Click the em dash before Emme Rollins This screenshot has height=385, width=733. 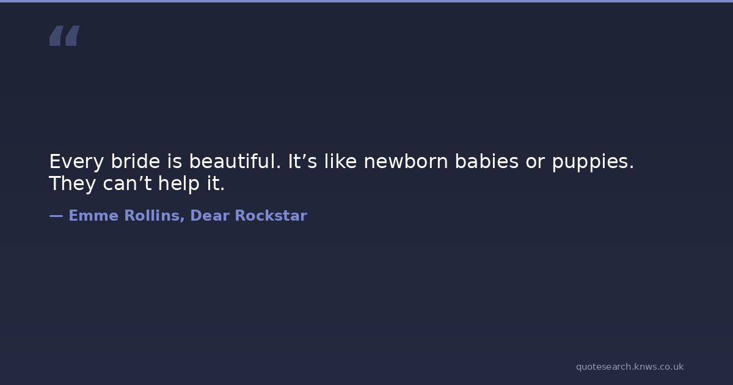[56, 216]
